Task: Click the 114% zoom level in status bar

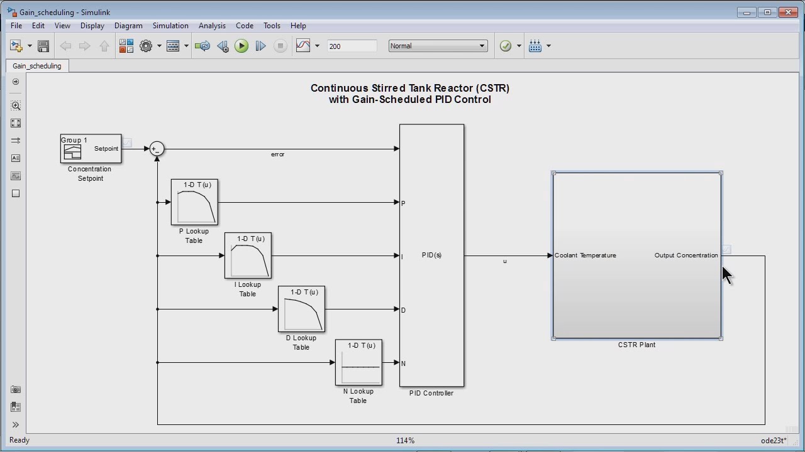Action: click(405, 441)
